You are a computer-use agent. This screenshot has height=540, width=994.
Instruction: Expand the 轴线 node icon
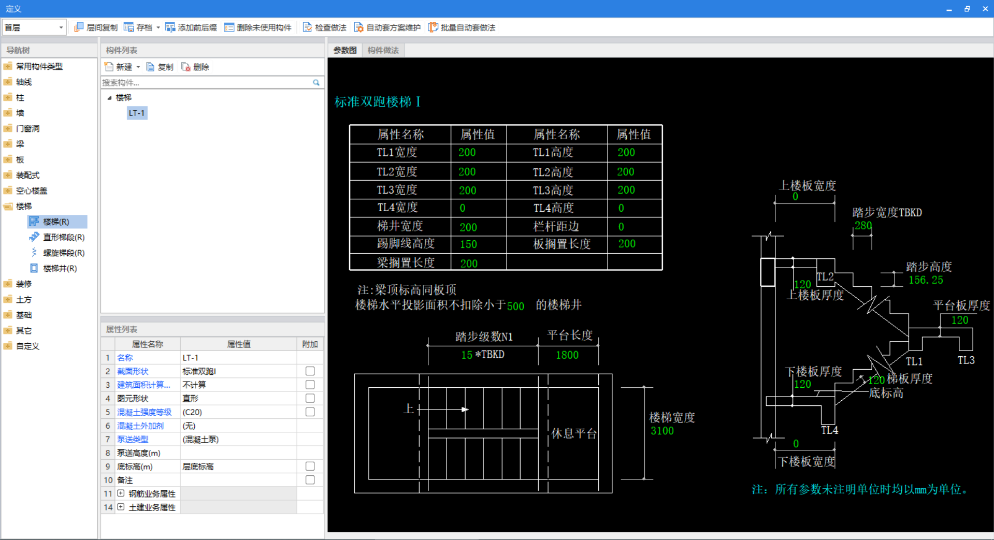click(x=8, y=82)
